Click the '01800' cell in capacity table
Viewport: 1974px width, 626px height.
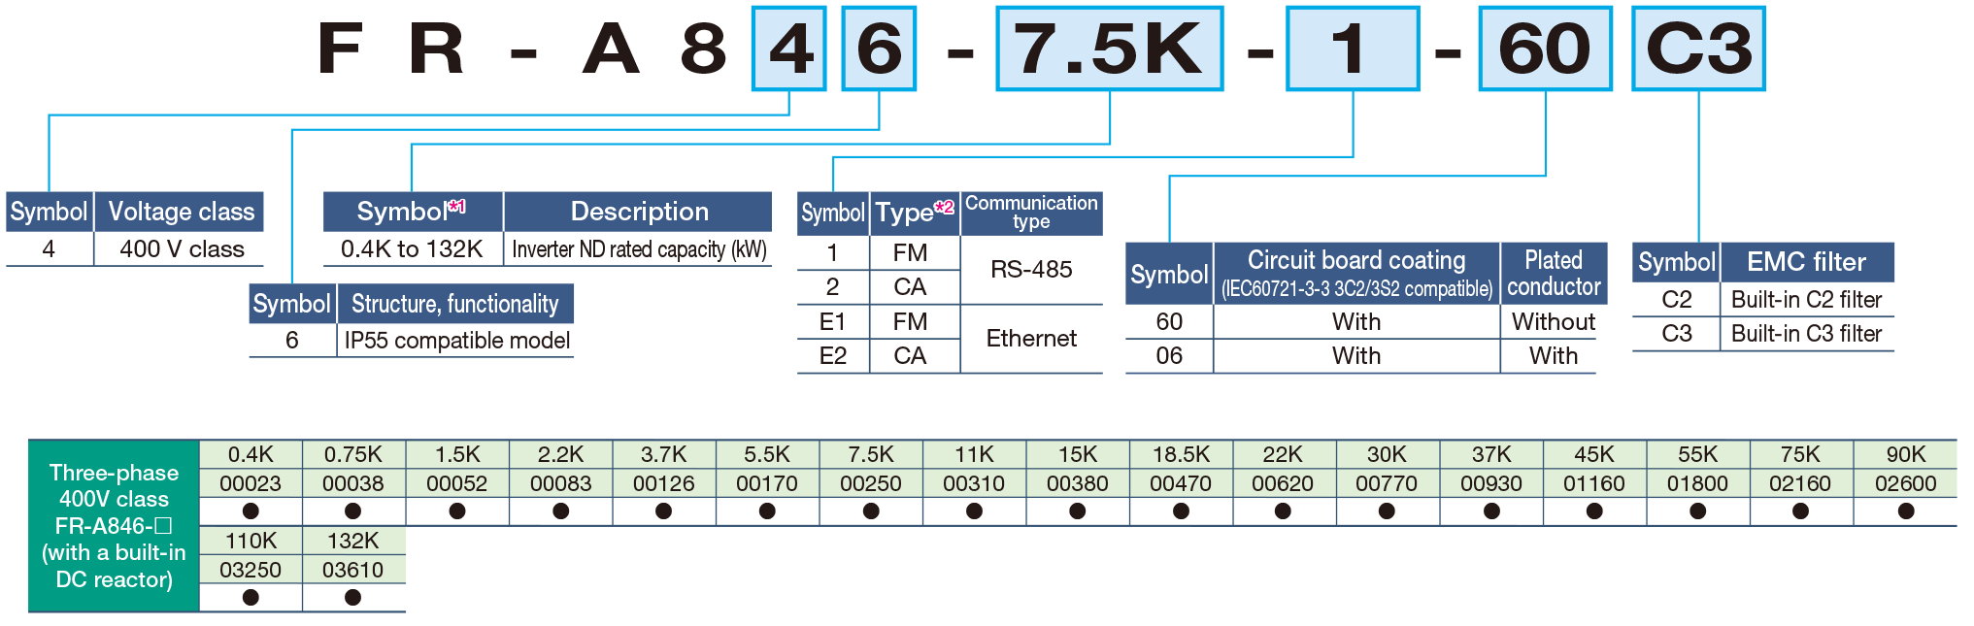click(x=1697, y=483)
